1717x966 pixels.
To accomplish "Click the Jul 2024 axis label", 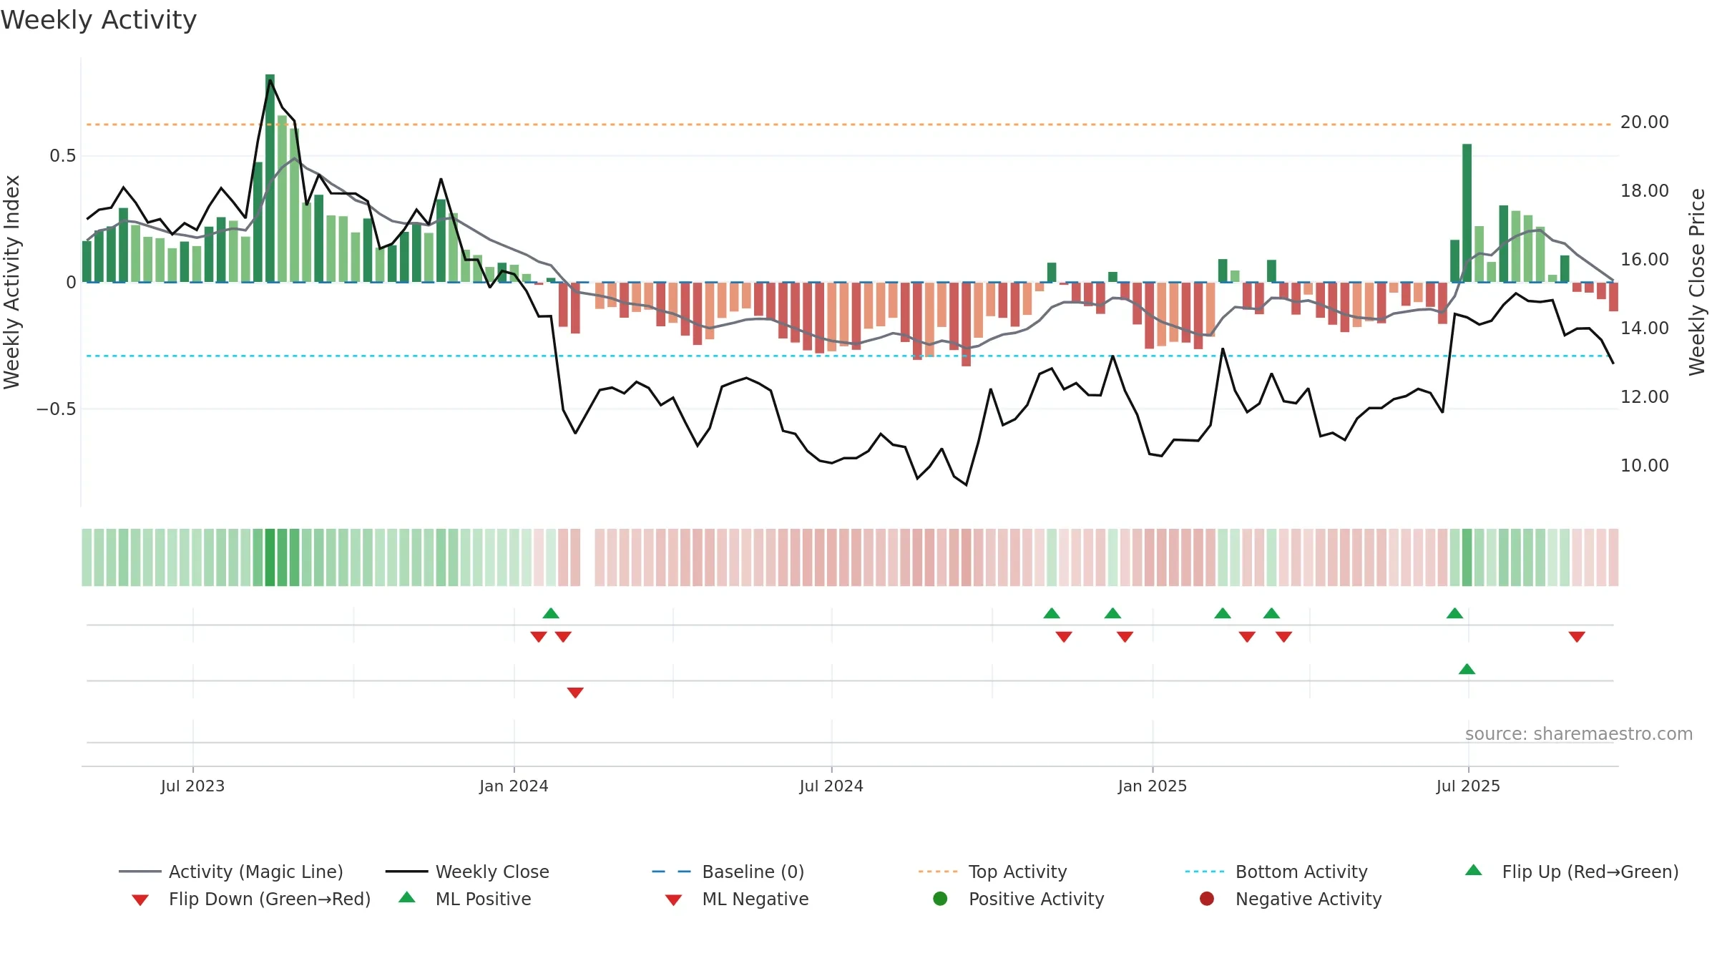I will [831, 786].
